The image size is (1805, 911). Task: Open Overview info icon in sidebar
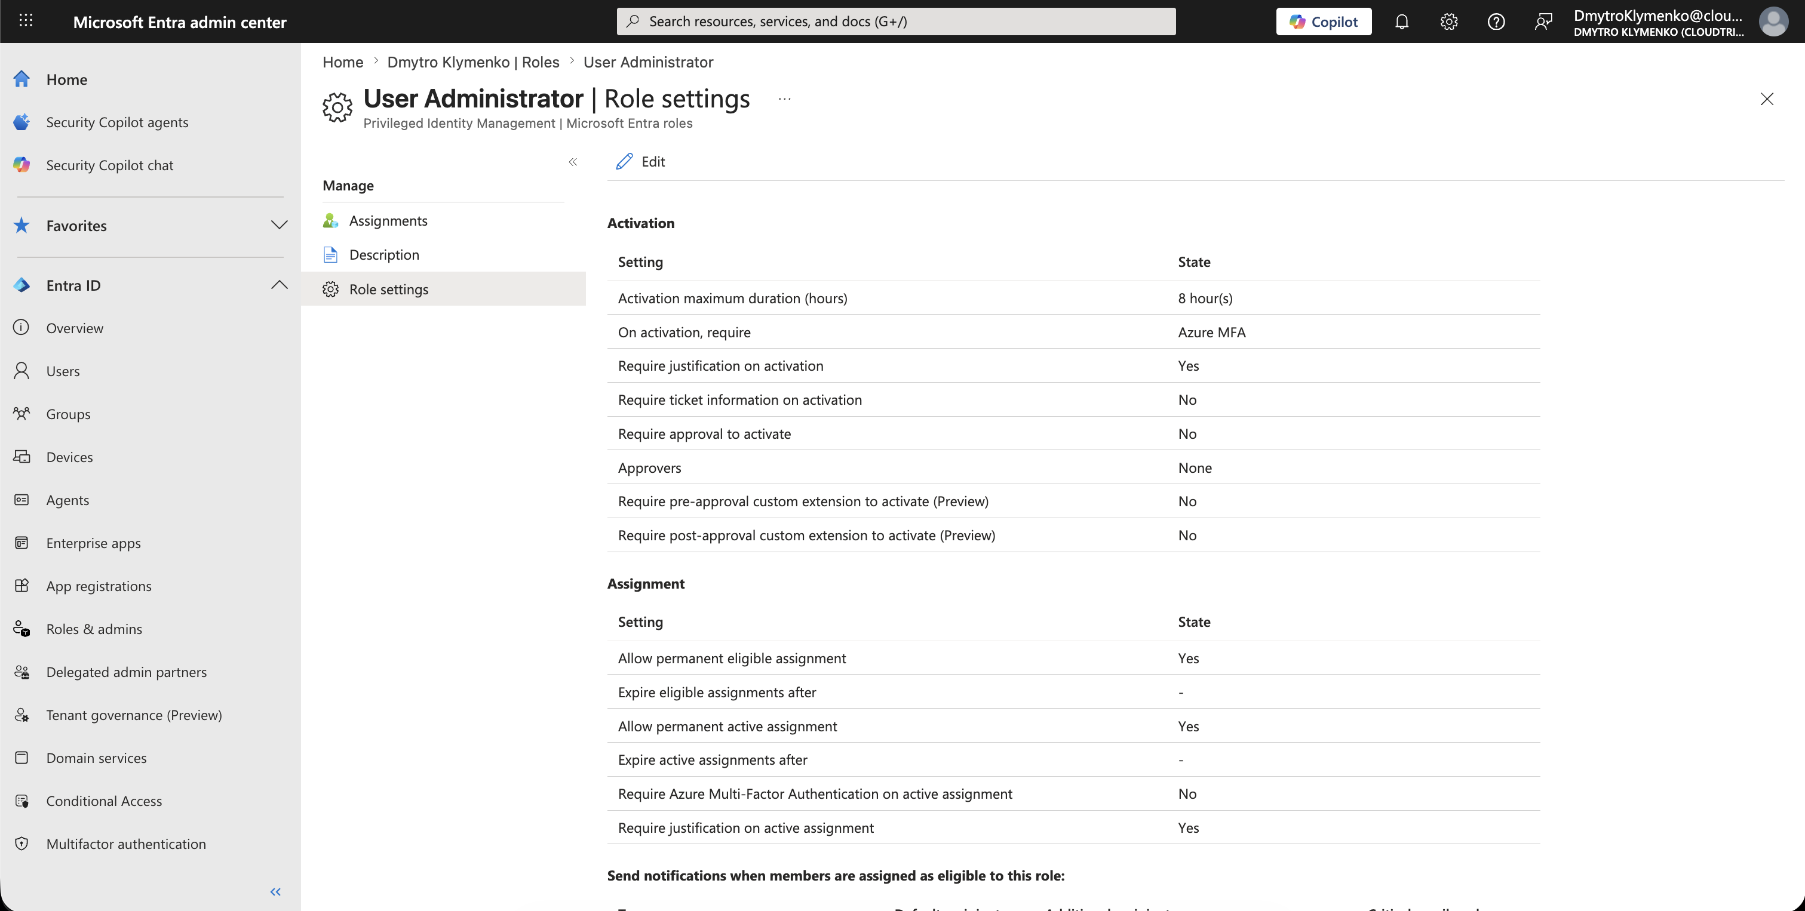click(x=22, y=328)
